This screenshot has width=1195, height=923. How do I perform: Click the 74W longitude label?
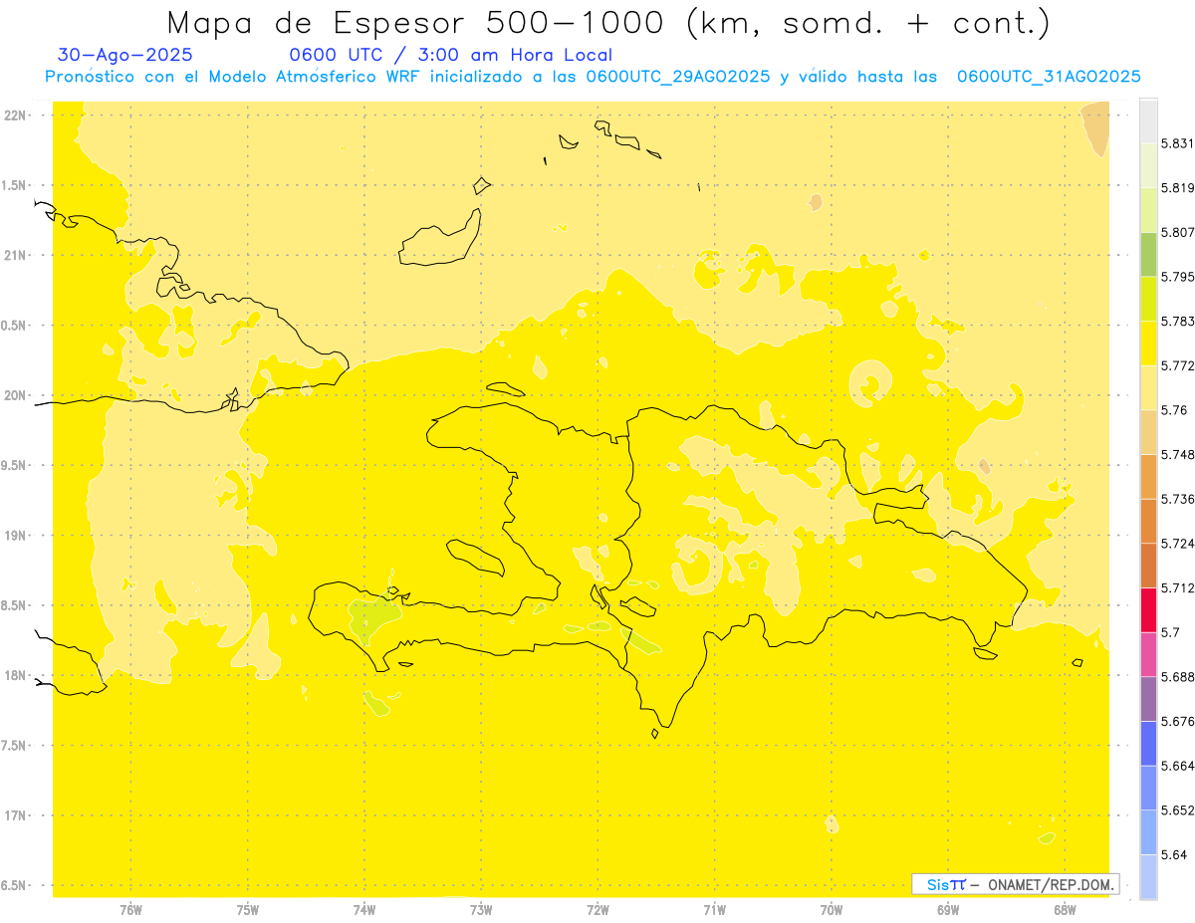[x=364, y=910]
